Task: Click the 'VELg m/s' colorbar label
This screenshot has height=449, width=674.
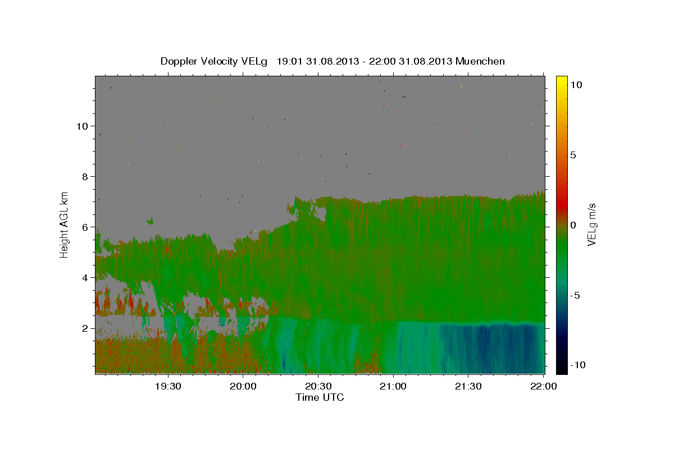Action: [x=591, y=224]
